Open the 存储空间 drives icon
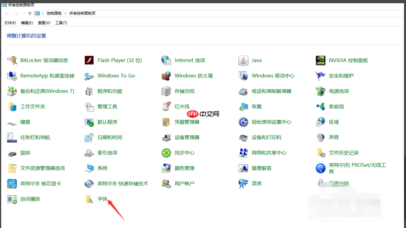This screenshot has height=228, width=406. [166, 91]
